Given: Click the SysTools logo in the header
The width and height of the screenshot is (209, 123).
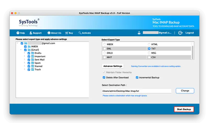Looking at the screenshot, I should tap(29, 23).
